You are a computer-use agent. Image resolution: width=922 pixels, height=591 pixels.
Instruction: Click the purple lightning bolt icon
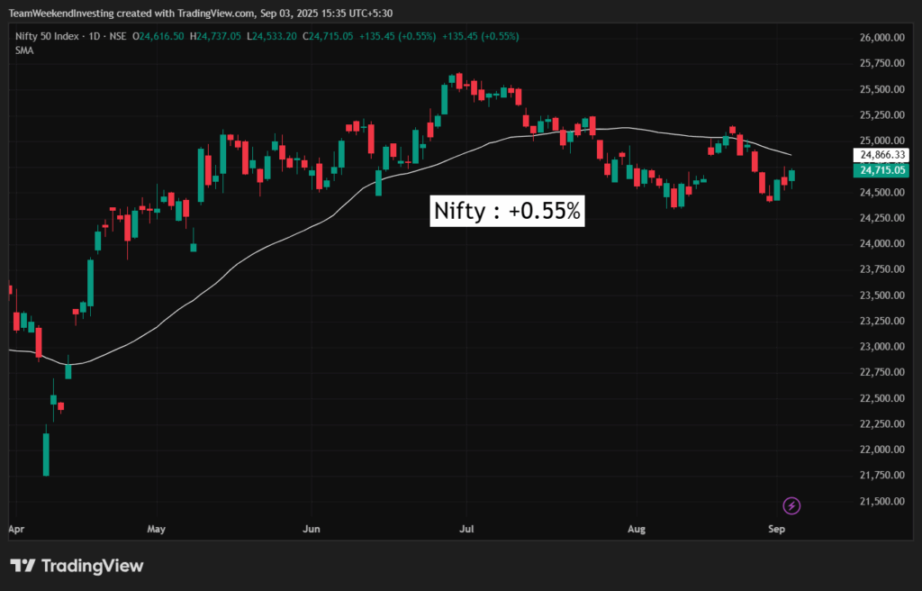point(791,505)
